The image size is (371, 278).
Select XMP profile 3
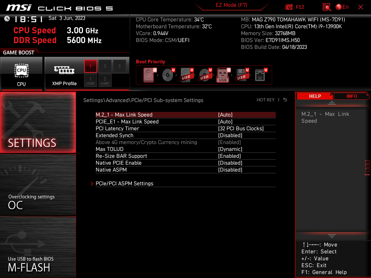119,66
